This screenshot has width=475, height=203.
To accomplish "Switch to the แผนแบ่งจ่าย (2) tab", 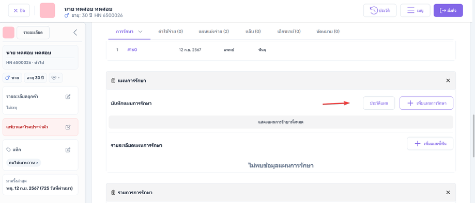I will (x=213, y=31).
